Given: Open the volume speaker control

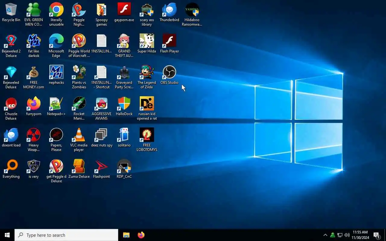Looking at the screenshot, I should (347, 235).
